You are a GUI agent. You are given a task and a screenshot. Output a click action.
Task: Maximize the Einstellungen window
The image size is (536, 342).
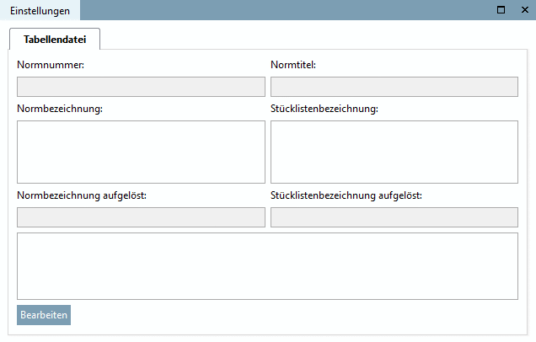point(501,10)
